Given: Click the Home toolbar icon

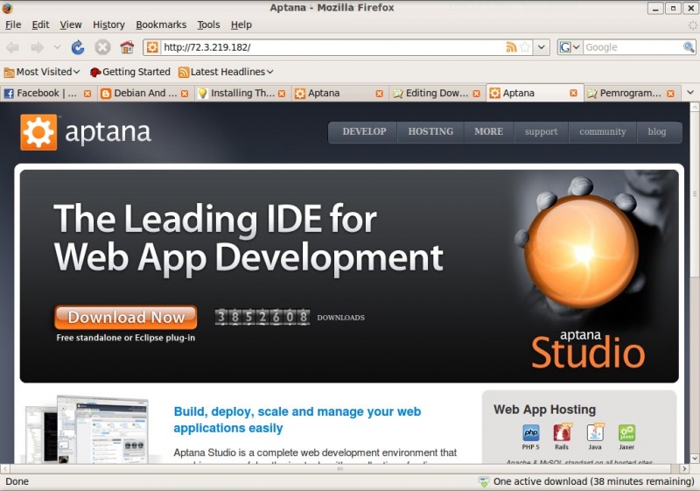Looking at the screenshot, I should click(127, 47).
